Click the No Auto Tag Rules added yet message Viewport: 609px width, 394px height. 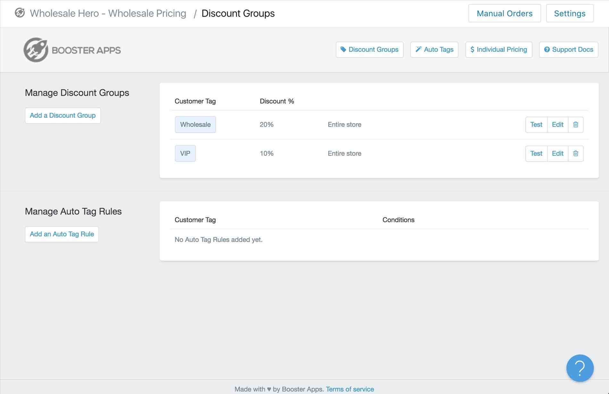click(219, 239)
